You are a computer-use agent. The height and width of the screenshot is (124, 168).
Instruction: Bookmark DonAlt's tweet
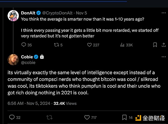click(x=155, y=45)
